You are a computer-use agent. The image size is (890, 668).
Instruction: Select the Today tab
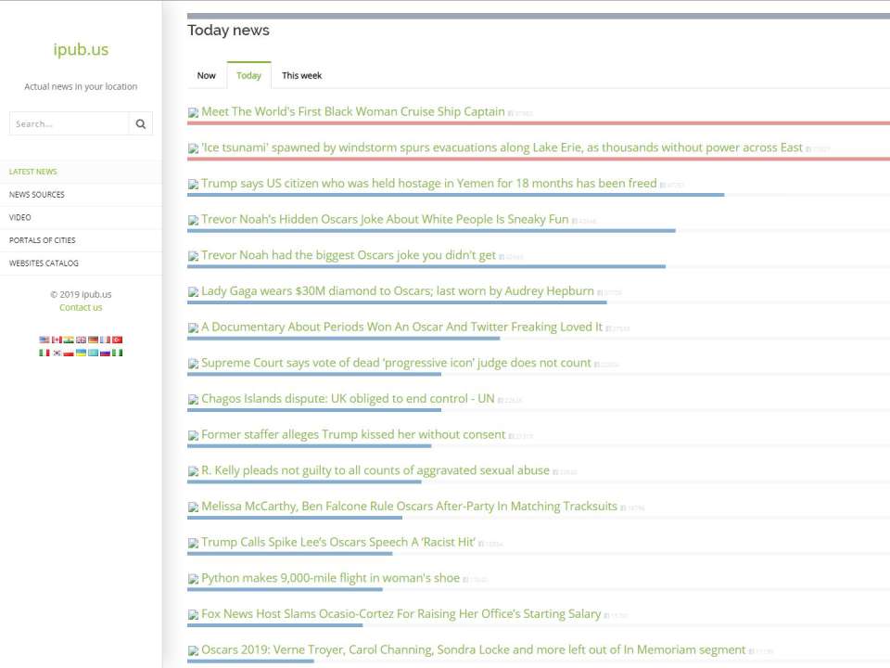point(248,75)
